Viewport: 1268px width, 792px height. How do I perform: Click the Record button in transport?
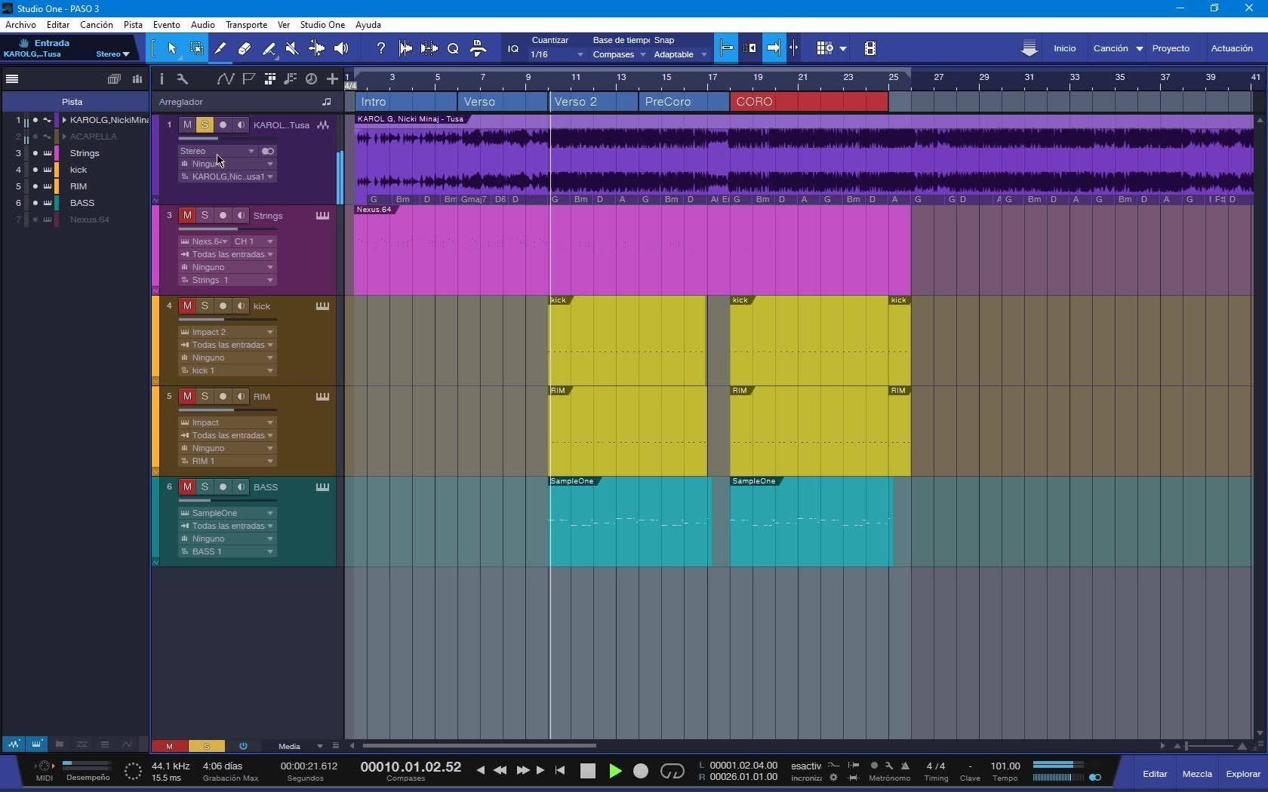[641, 771]
